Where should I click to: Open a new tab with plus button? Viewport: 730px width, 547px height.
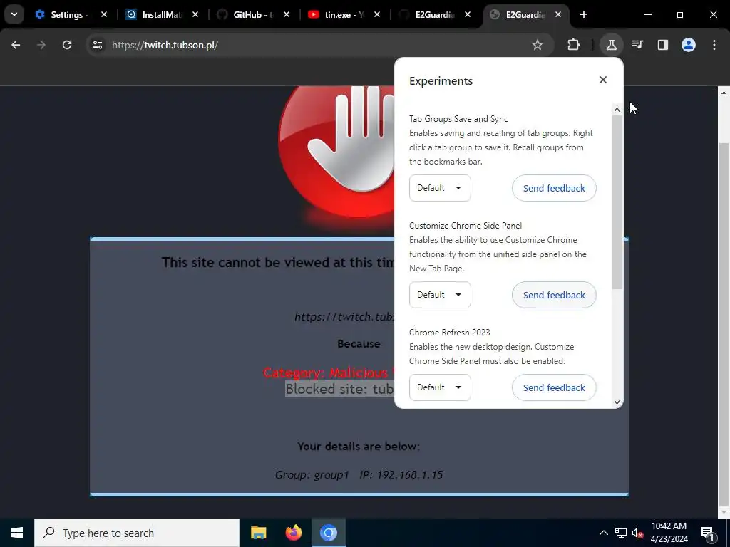coord(583,14)
